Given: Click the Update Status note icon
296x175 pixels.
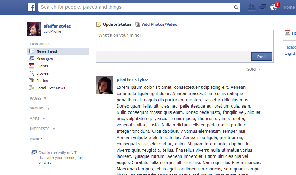Looking at the screenshot, I should (99, 24).
